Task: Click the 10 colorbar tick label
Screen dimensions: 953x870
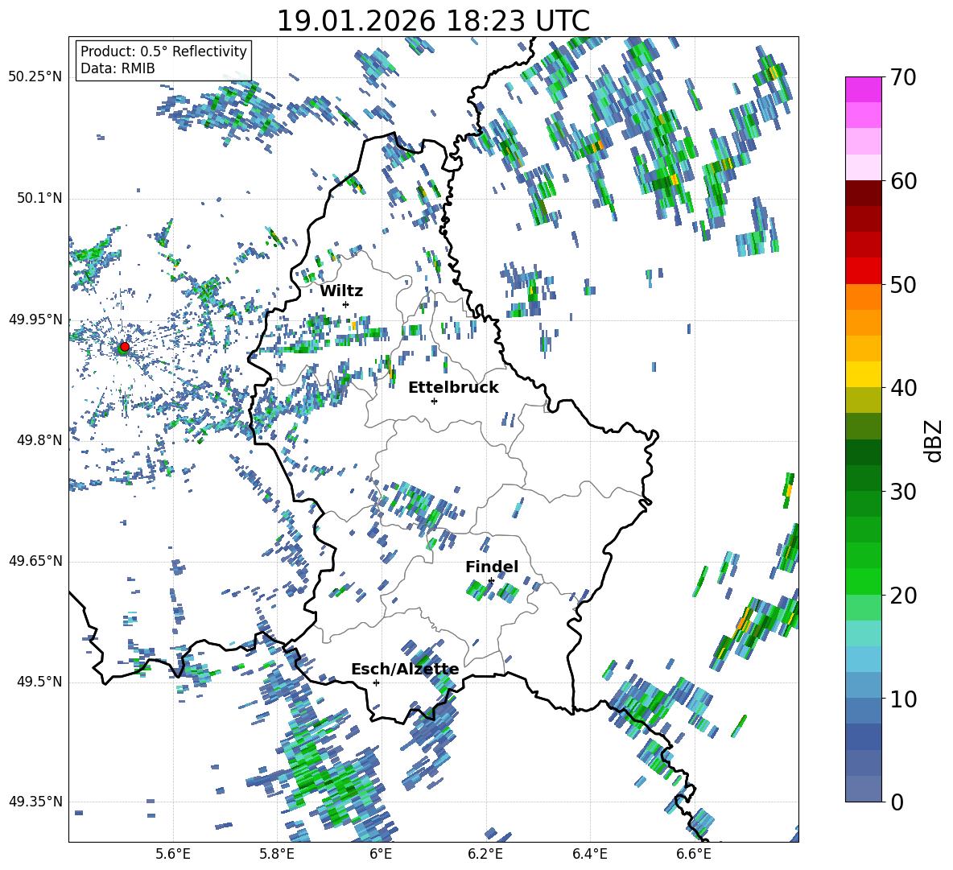Action: coord(903,699)
